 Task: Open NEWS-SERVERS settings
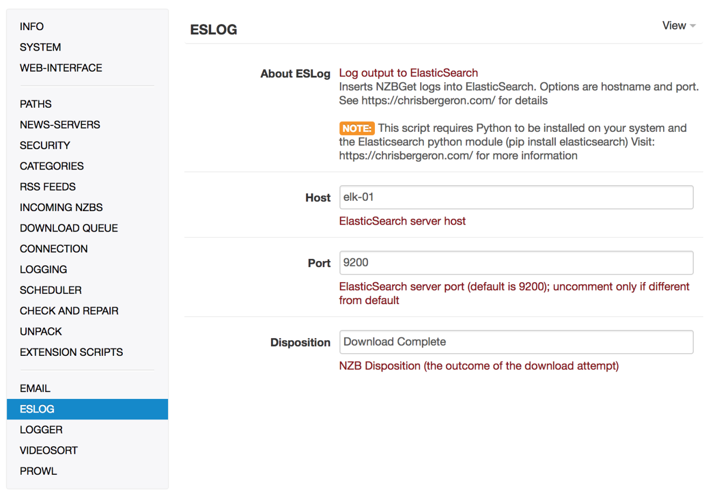pyautogui.click(x=60, y=125)
